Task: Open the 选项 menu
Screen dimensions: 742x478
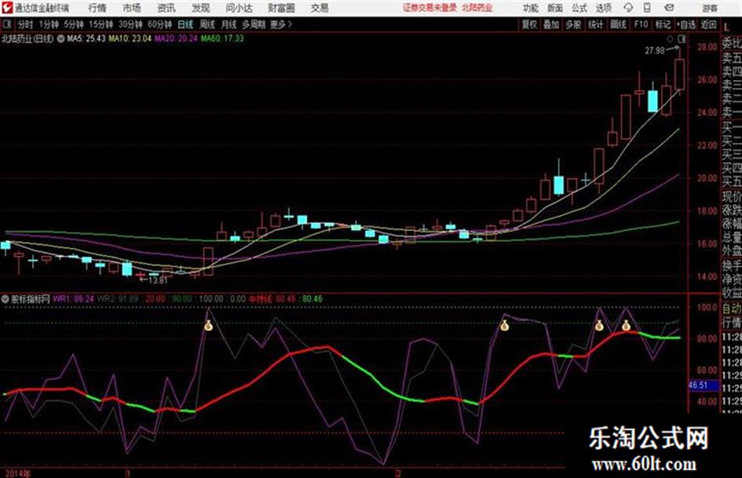Action: tap(604, 8)
